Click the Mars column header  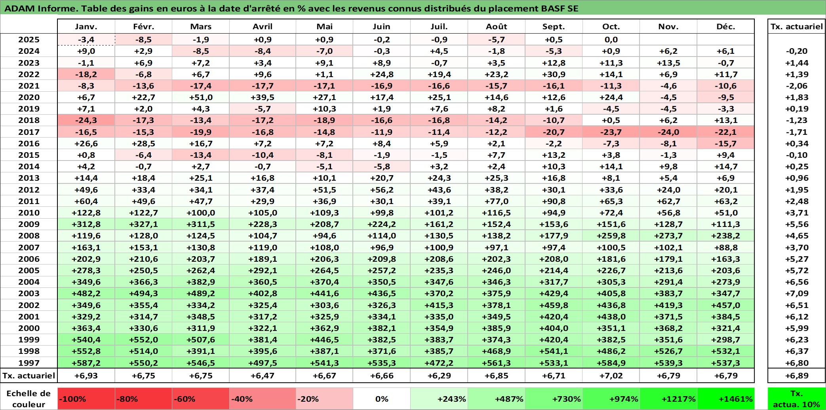[x=201, y=26]
